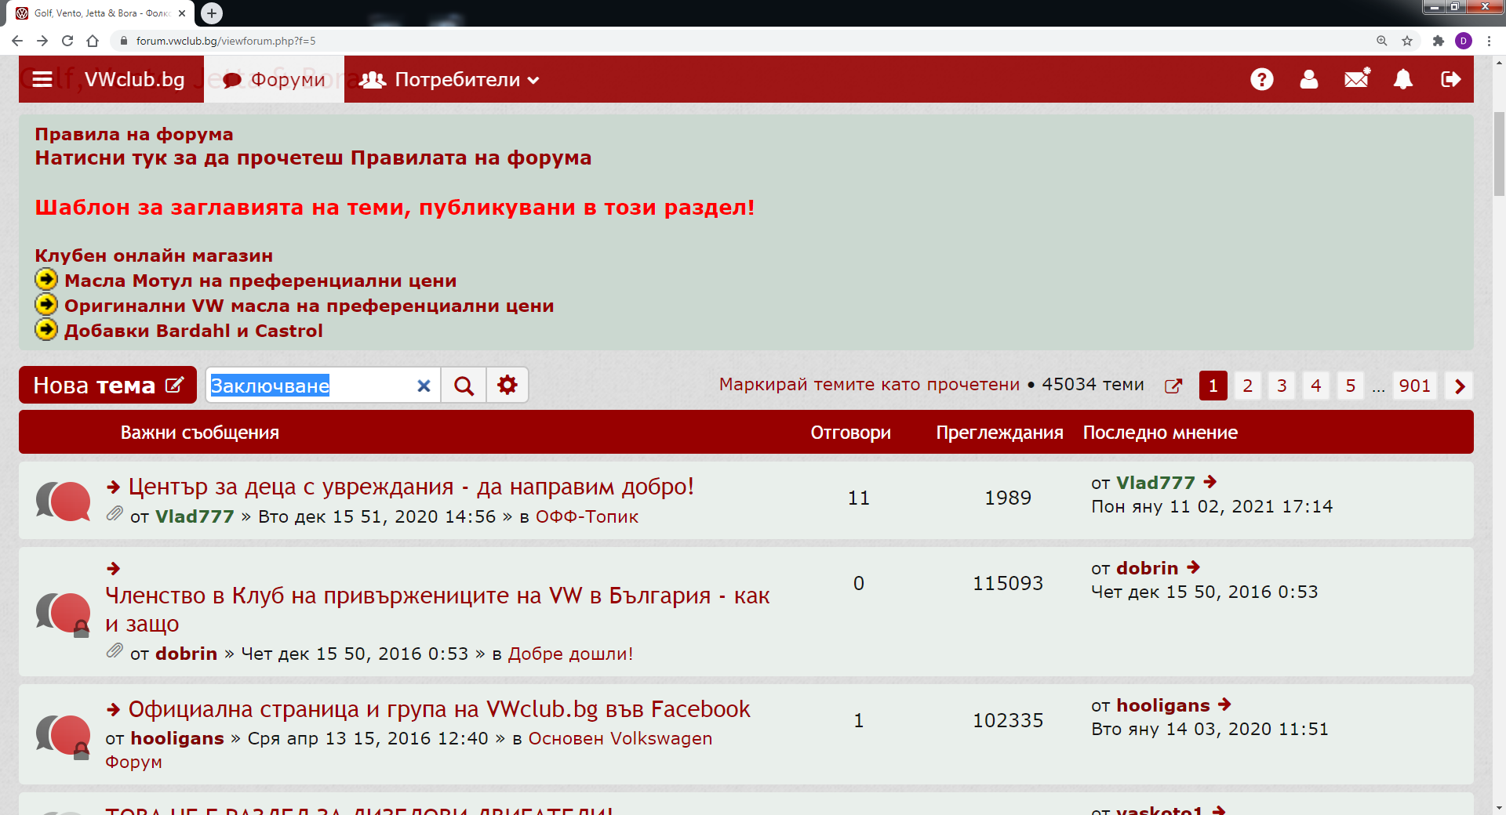
Task: Open the FAQ help question mark icon
Action: [1261, 79]
